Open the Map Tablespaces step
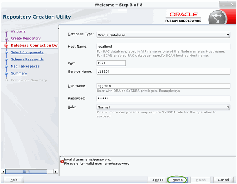The width and height of the screenshot is (237, 184). (25, 66)
